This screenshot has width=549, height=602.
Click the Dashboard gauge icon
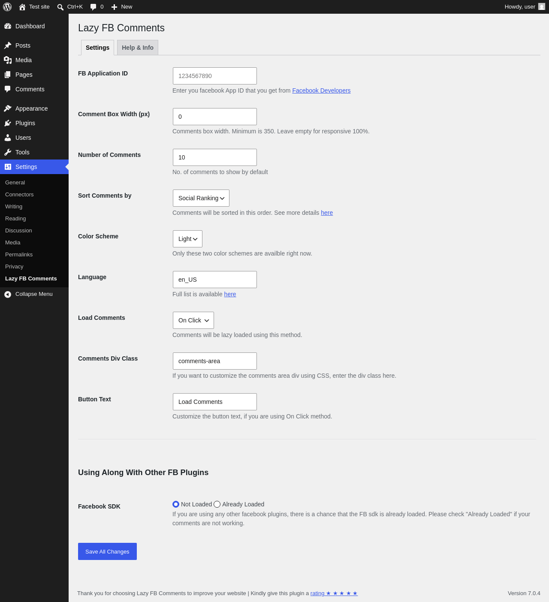(8, 26)
